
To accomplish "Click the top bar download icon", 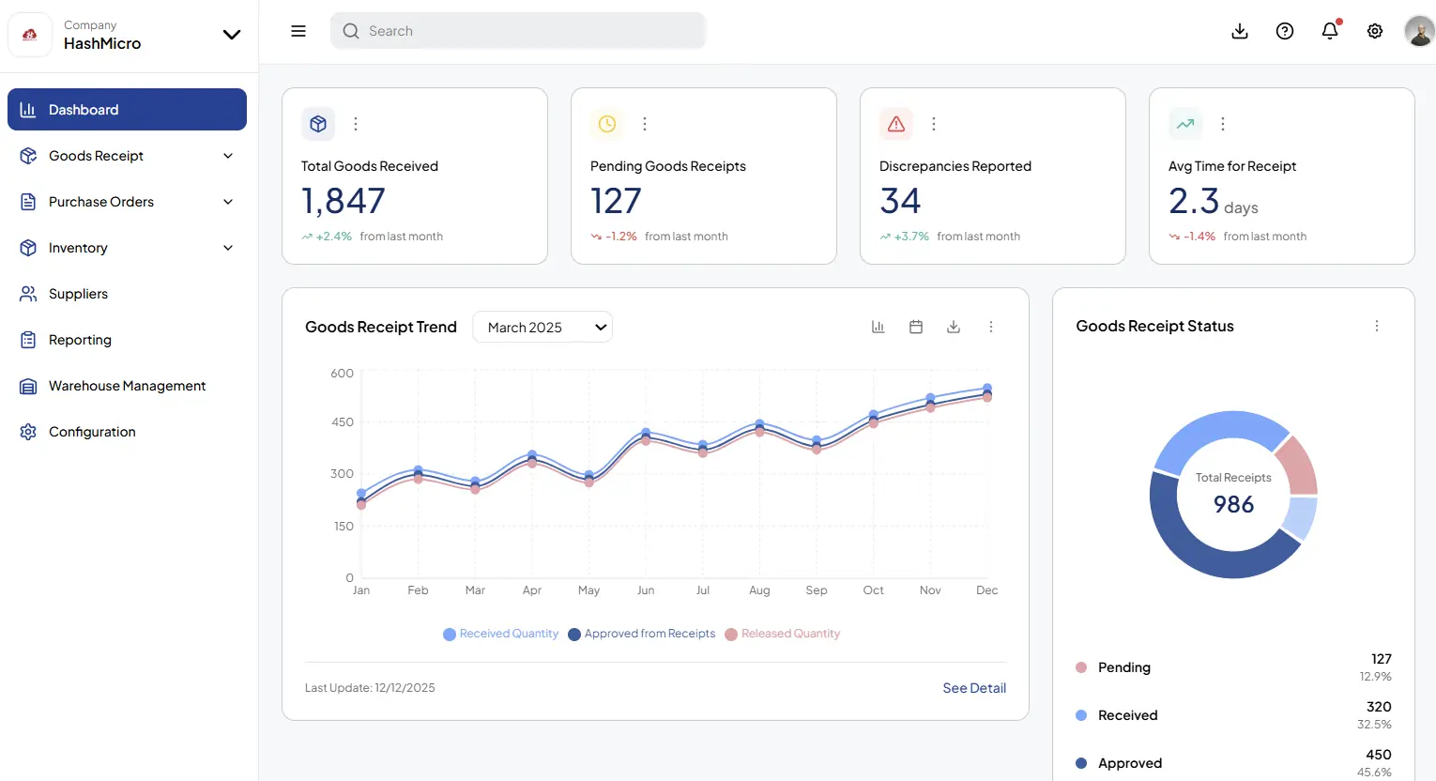I will tap(1240, 31).
